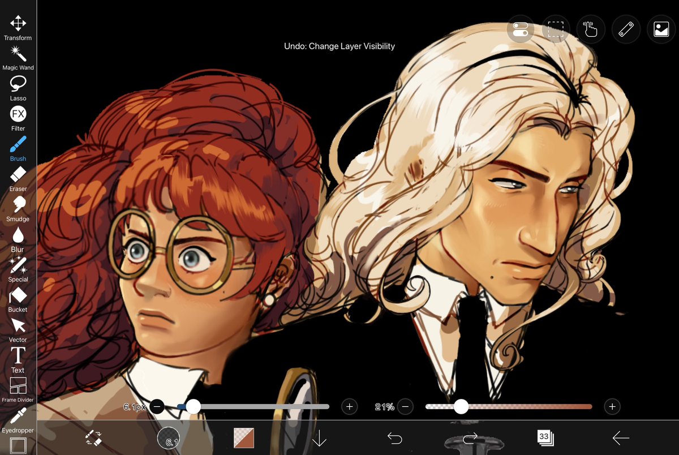This screenshot has width=679, height=455.
Task: Adjust the brush thickness slider
Action: pos(253,406)
